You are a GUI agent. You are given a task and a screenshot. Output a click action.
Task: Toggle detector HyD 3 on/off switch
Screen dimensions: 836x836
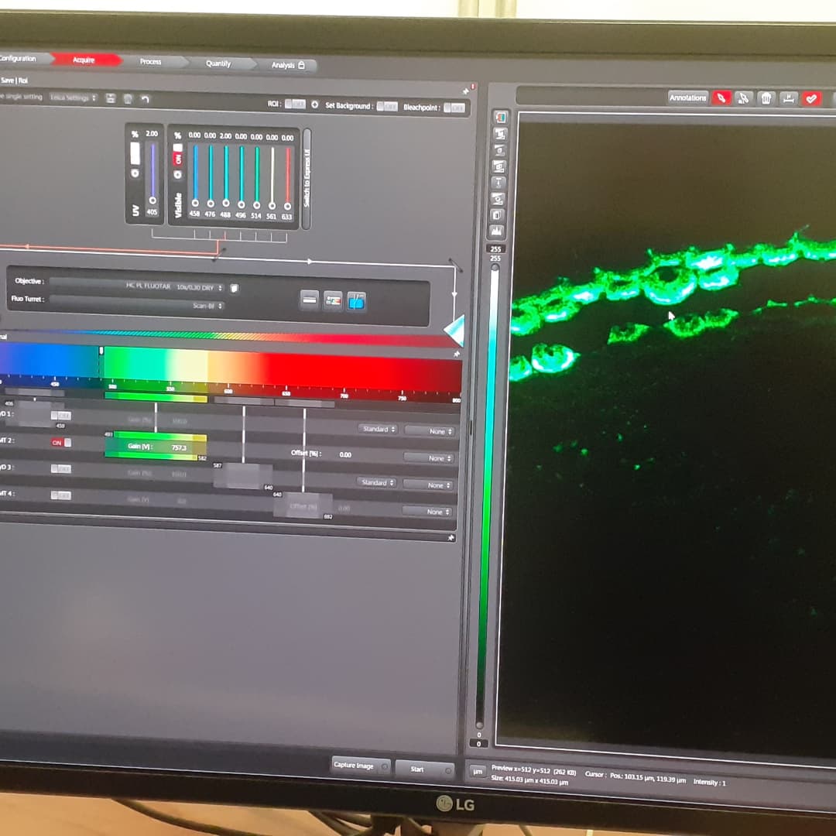(x=61, y=468)
